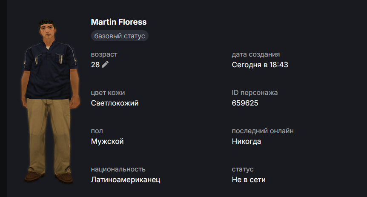
Task: Click the возраст field label
Action: 104,54
